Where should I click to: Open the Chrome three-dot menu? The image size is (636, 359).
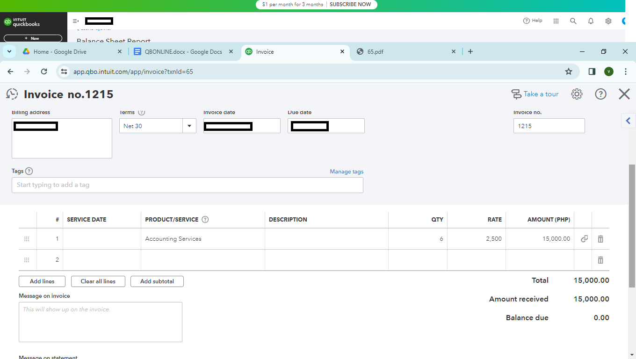(x=626, y=72)
